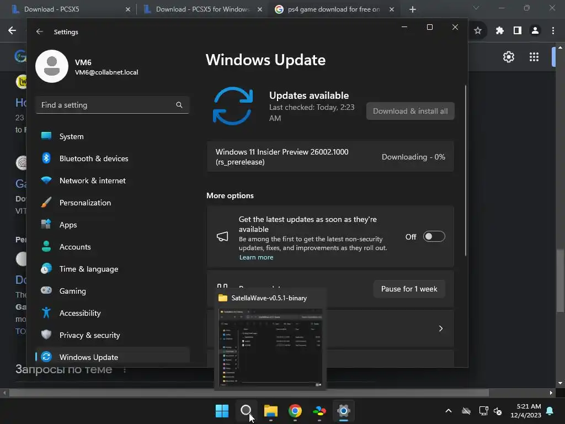Switch to Download - PCSX5 for Windows tab
The image size is (565, 424).
pyautogui.click(x=202, y=9)
